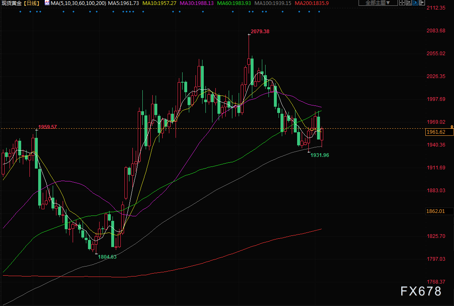Click the 1804.63 low price label

coord(107,257)
